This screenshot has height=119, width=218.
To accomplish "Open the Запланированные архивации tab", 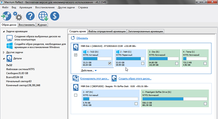I will click(145, 31).
